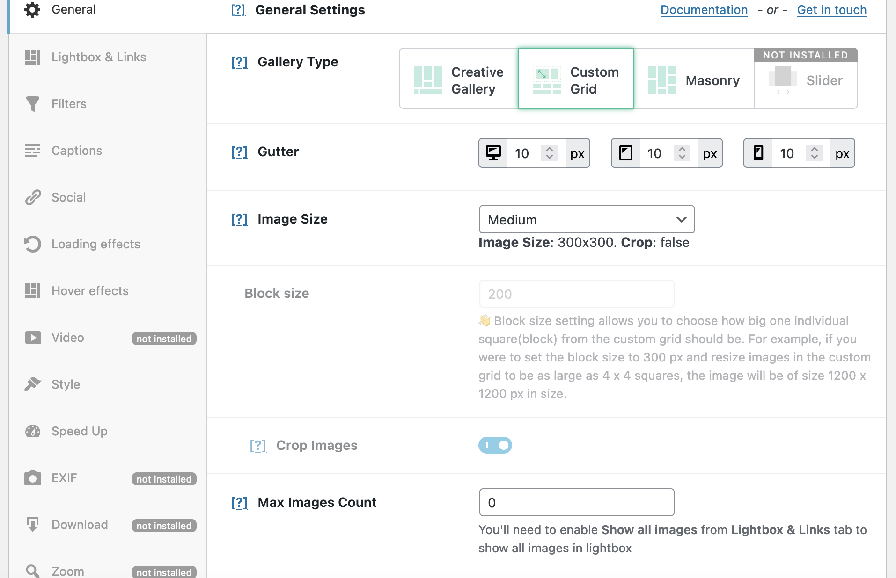This screenshot has width=896, height=578.
Task: Toggle the Crop Images switch
Action: 495,445
